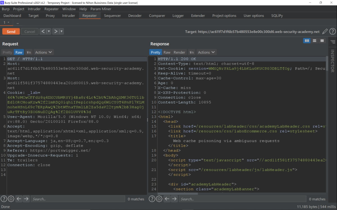Open the Intruder menu

click(34, 9)
